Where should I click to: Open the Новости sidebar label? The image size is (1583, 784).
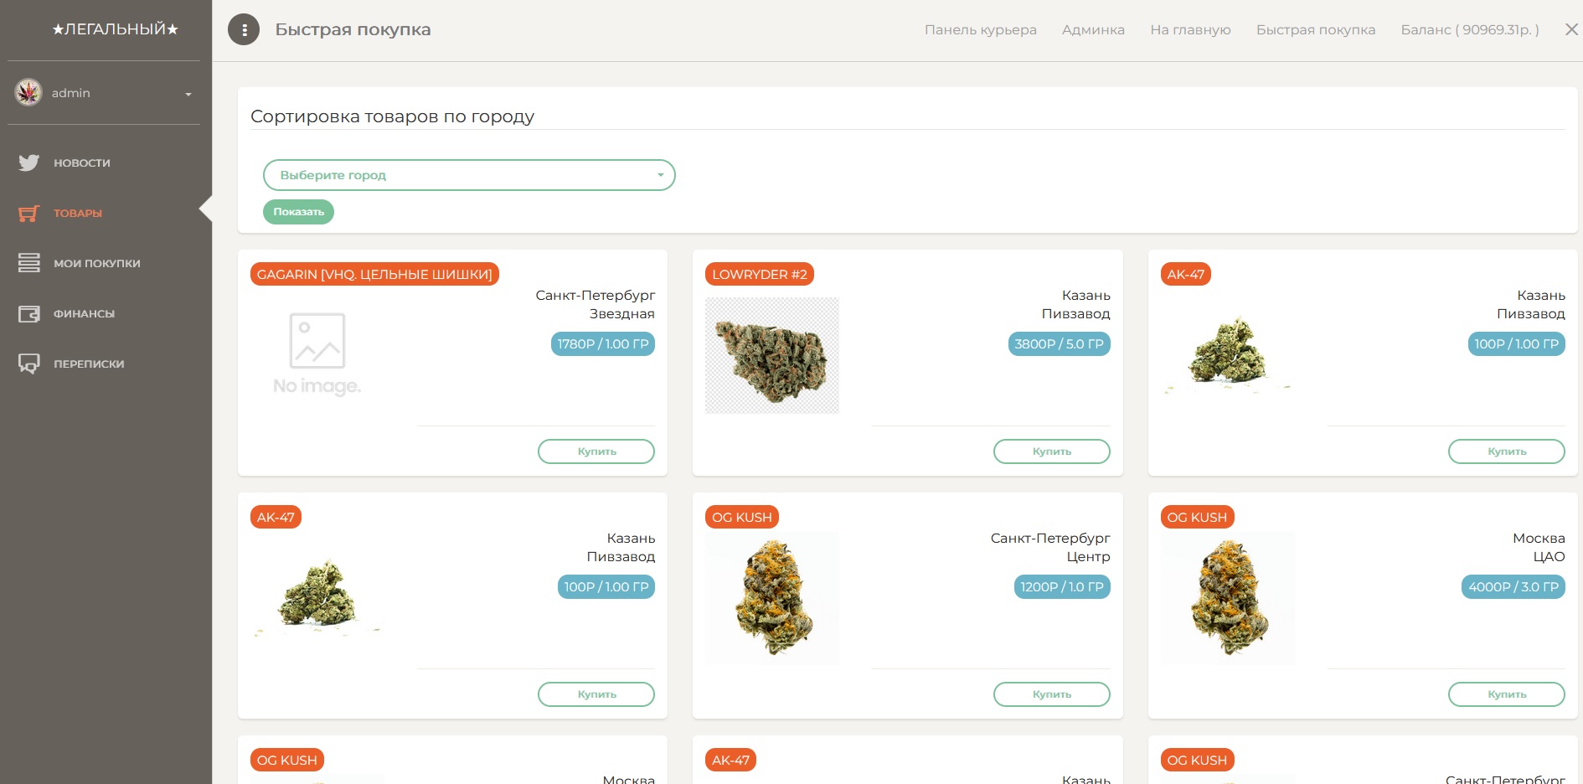[x=82, y=162]
